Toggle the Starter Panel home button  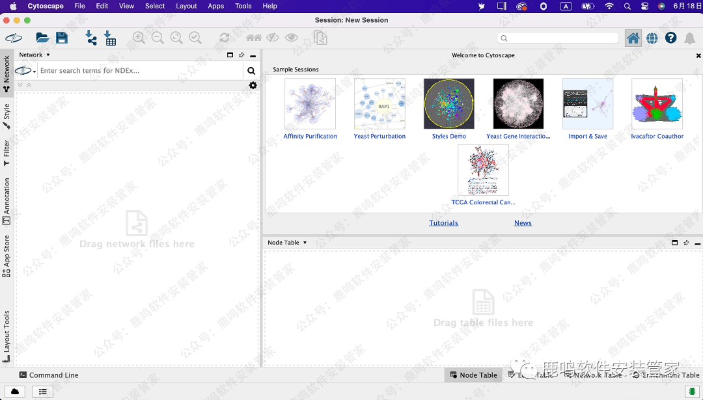(633, 38)
